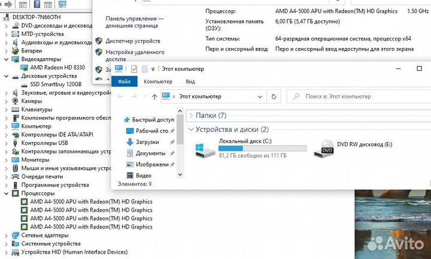This screenshot has width=431, height=259.
Task: Open the Вид ribbon tab
Action: point(190,82)
